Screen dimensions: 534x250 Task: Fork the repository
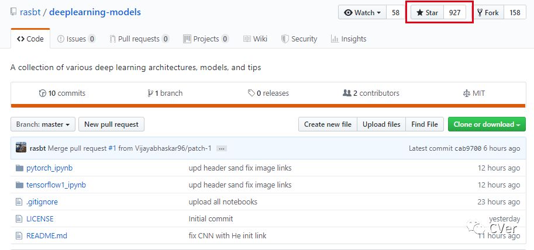pos(488,12)
